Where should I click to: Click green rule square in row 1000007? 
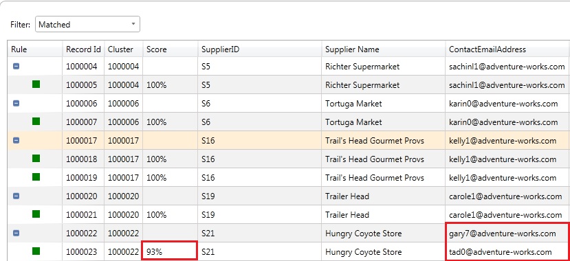(x=36, y=122)
